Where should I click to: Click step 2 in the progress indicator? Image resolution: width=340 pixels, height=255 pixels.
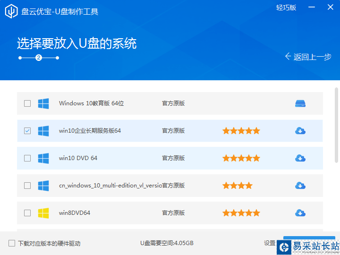(x=39, y=58)
